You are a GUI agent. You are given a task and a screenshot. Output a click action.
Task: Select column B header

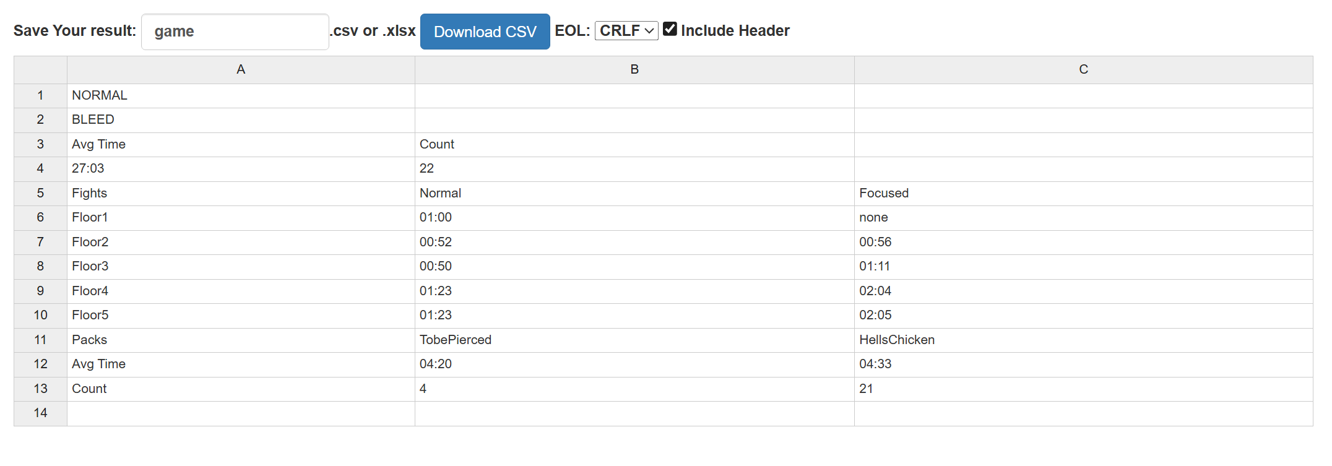(634, 70)
